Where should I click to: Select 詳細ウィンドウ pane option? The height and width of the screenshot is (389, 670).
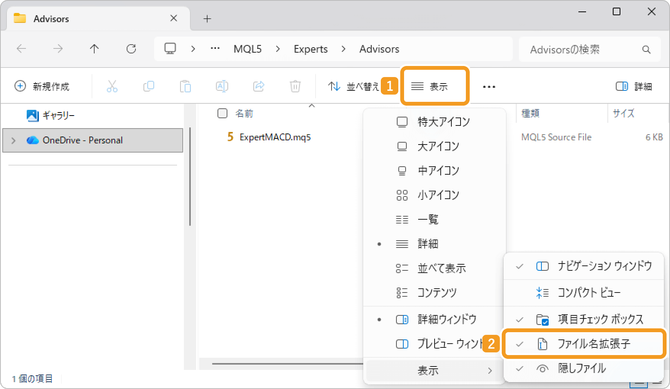(435, 319)
